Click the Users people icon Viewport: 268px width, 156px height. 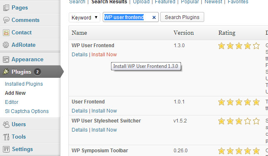click(x=6, y=125)
